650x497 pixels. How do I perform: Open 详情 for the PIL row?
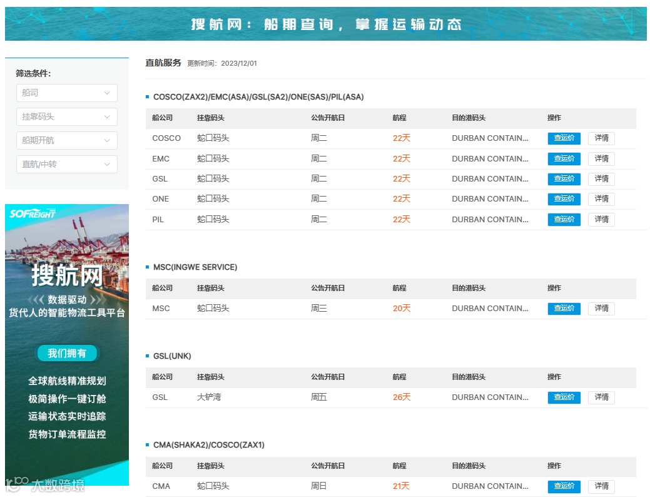click(601, 220)
